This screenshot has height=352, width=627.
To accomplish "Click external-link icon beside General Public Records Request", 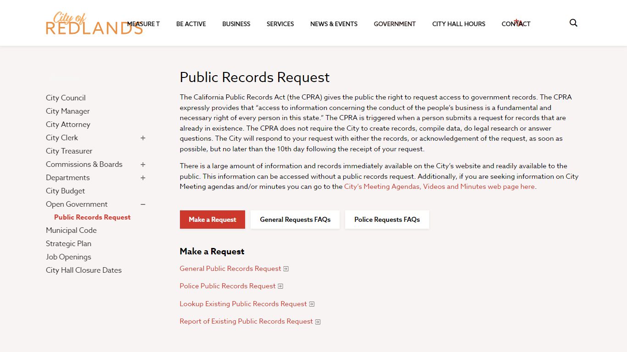I will (286, 269).
